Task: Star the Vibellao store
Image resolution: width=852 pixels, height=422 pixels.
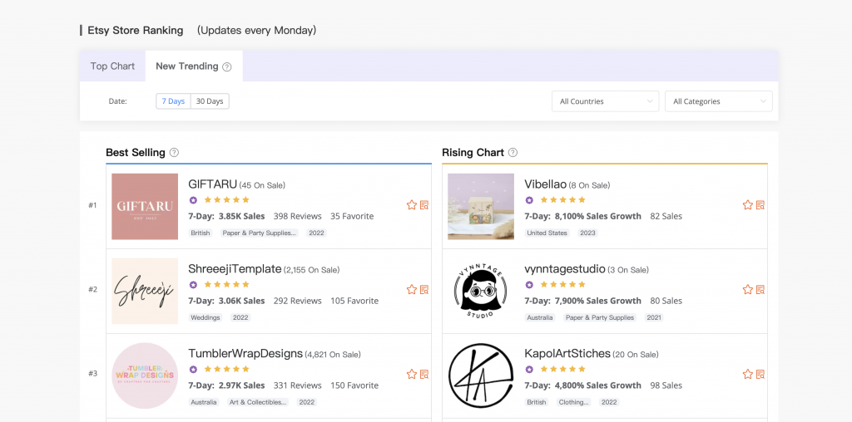Action: coord(747,205)
